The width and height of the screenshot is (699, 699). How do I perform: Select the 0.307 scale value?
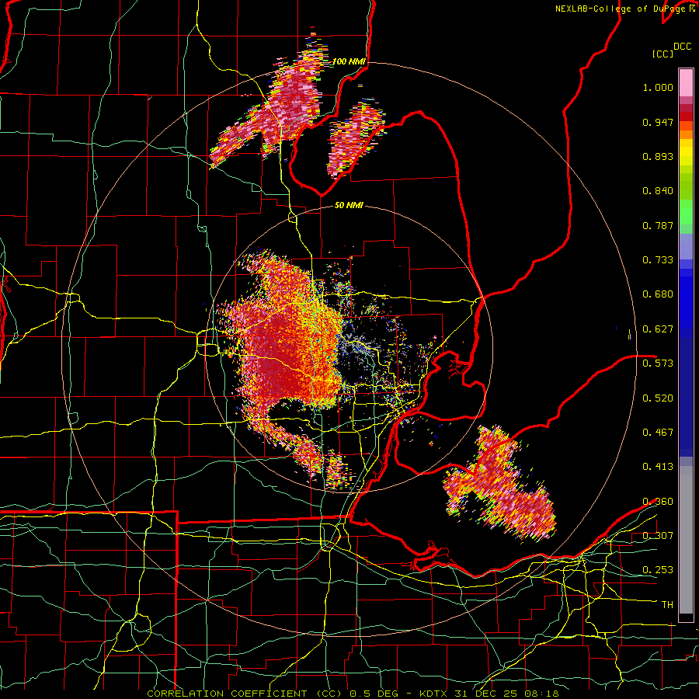pyautogui.click(x=658, y=535)
